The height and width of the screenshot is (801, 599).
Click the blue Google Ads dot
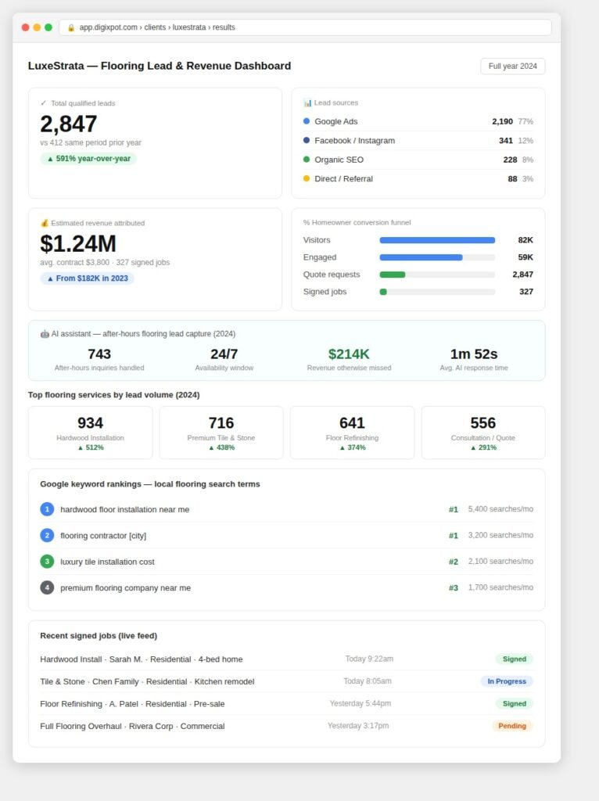pyautogui.click(x=307, y=121)
